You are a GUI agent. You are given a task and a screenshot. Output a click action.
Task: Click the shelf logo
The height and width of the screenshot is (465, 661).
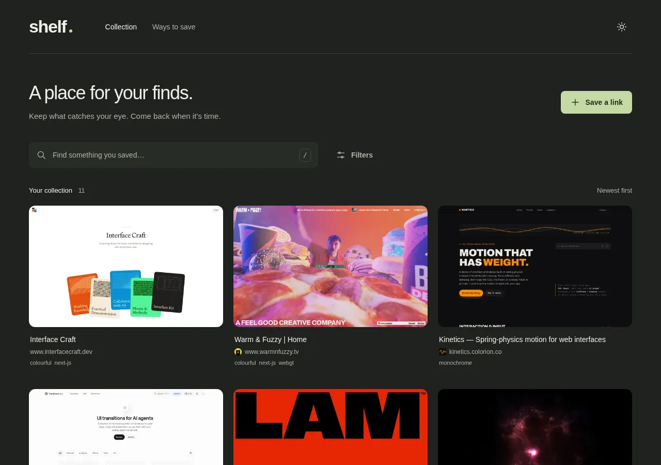point(51,27)
